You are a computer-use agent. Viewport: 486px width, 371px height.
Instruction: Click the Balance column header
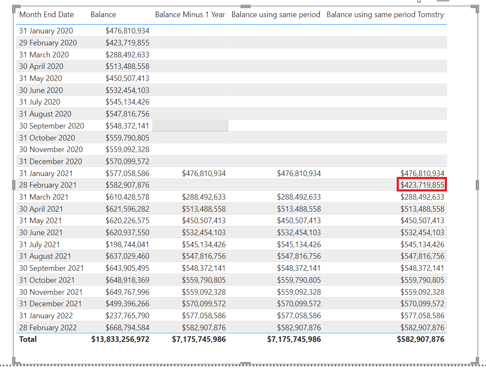click(103, 15)
